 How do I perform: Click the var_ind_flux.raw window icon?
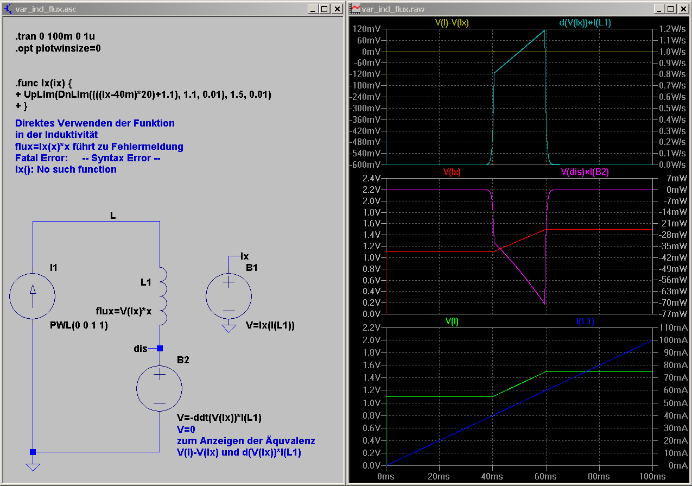tap(355, 9)
